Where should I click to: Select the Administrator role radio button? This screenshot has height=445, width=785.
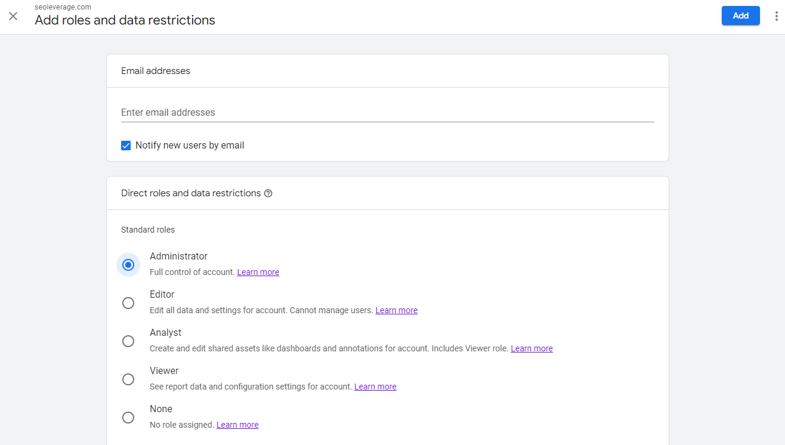click(x=128, y=265)
